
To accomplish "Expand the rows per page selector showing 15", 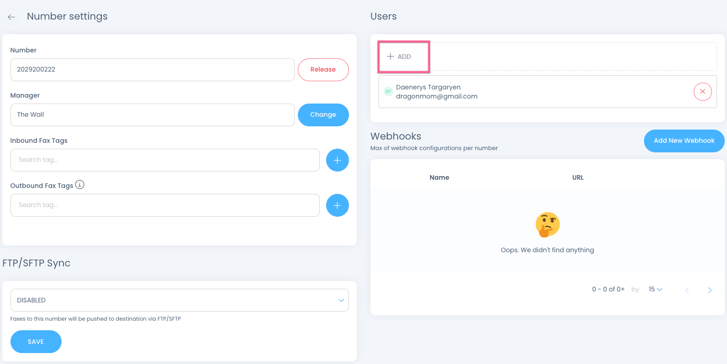I will [x=655, y=289].
